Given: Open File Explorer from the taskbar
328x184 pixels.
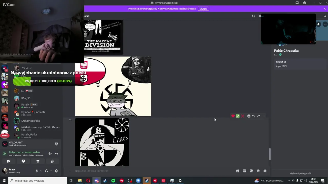Looking at the screenshot, I should (x=80, y=181).
